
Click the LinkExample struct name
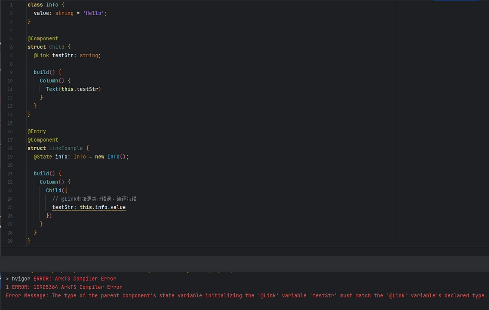point(66,148)
